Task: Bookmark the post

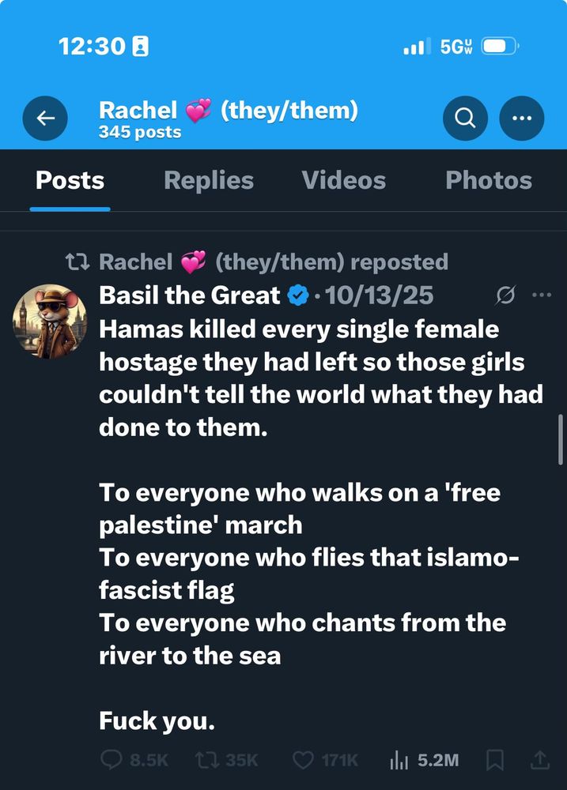Action: (x=496, y=760)
